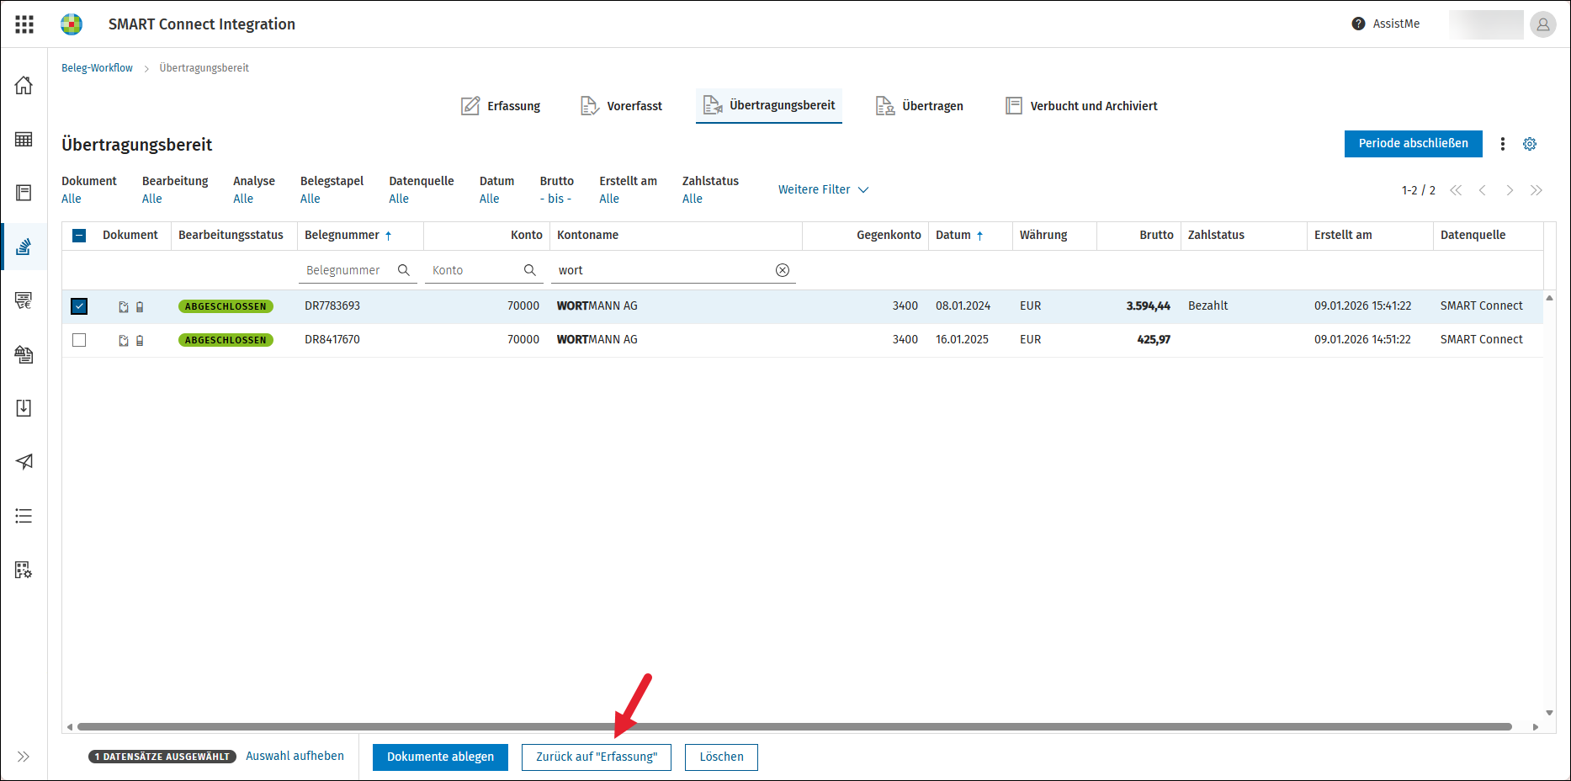Open the download-arrow sidebar icon
Viewport: 1571px width, 781px height.
pos(24,408)
